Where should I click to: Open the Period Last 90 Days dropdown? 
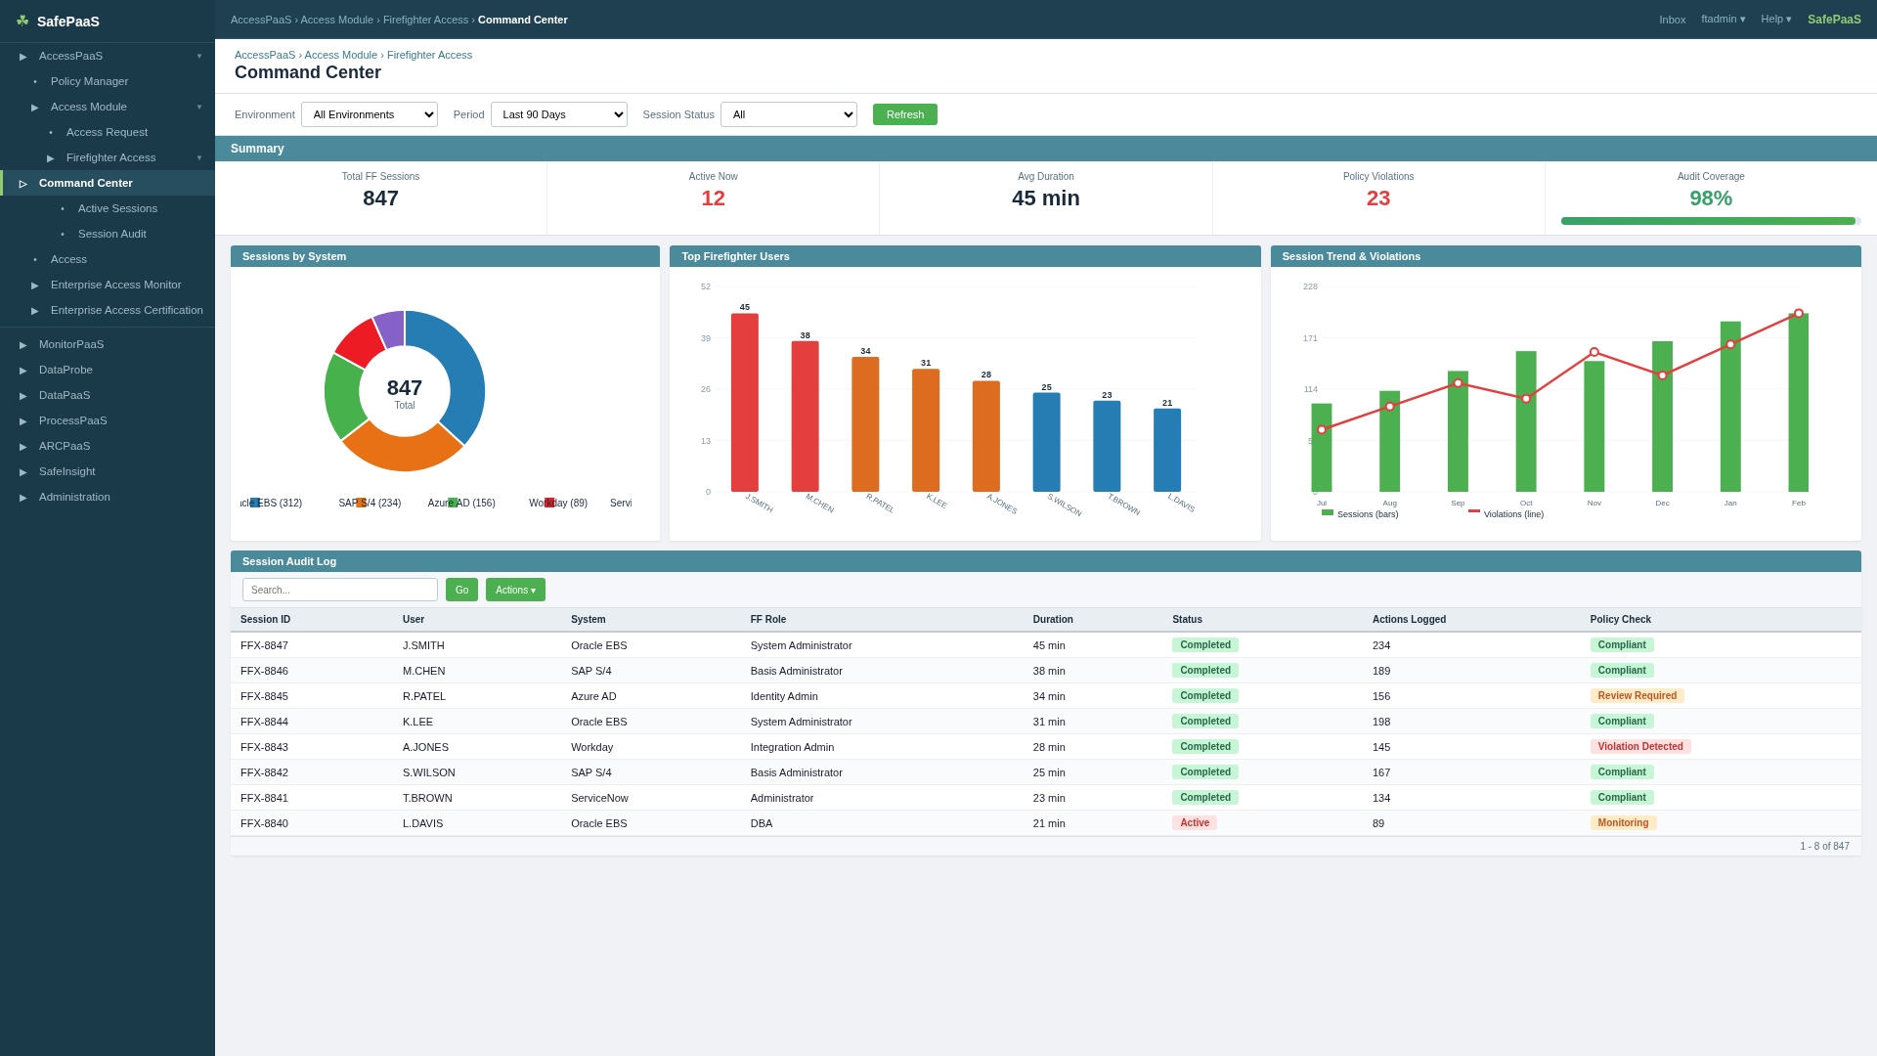tap(558, 114)
